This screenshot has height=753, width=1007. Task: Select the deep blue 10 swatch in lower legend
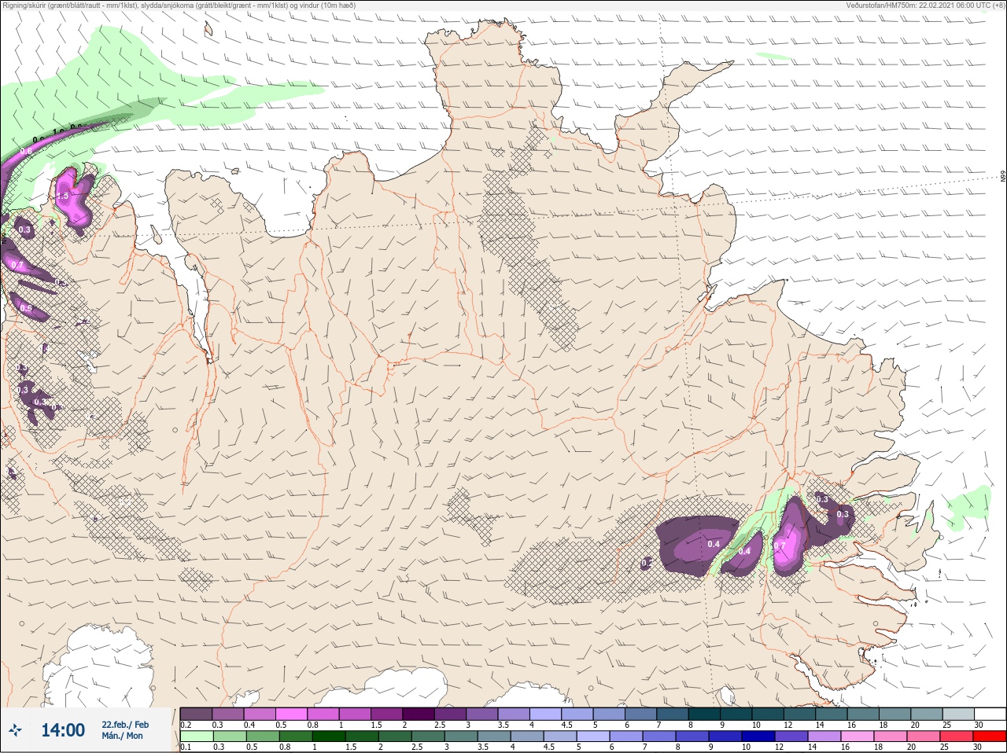[x=758, y=736]
